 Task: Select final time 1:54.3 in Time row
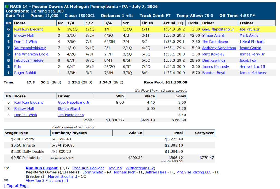click(x=105, y=82)
